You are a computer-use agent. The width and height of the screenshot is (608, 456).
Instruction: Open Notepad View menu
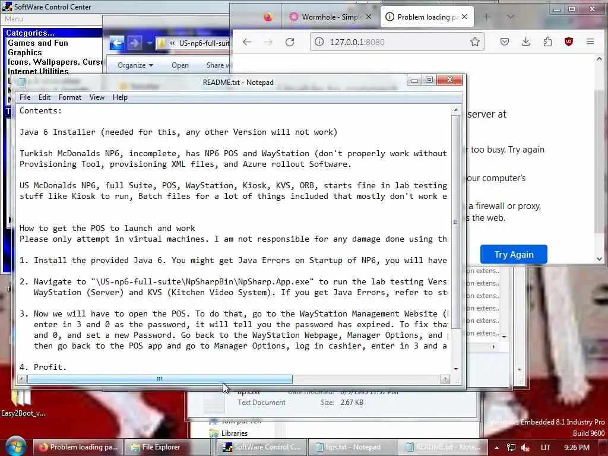tap(97, 97)
